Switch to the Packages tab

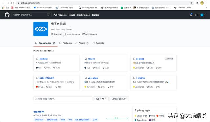[66, 43]
